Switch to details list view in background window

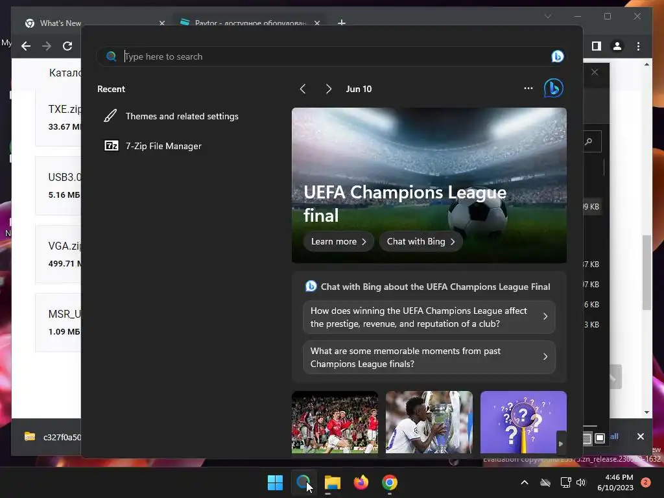(587, 438)
